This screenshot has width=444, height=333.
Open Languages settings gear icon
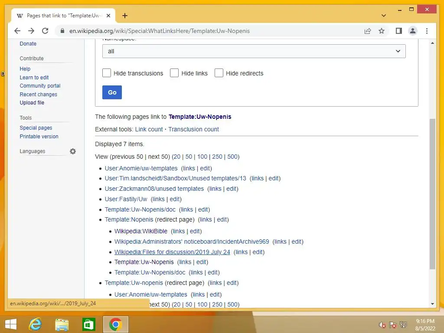click(x=73, y=151)
